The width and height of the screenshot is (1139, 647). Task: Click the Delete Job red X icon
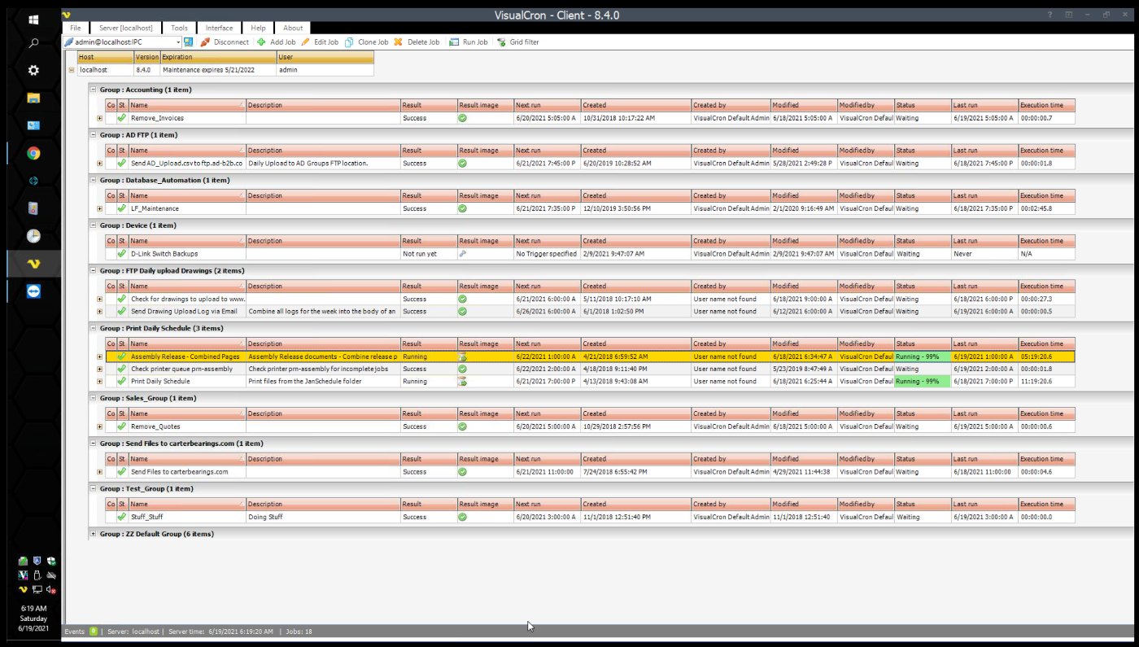coord(399,42)
